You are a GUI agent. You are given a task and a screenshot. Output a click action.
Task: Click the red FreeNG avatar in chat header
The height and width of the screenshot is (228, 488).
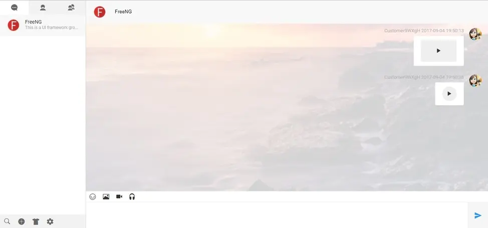coord(100,12)
